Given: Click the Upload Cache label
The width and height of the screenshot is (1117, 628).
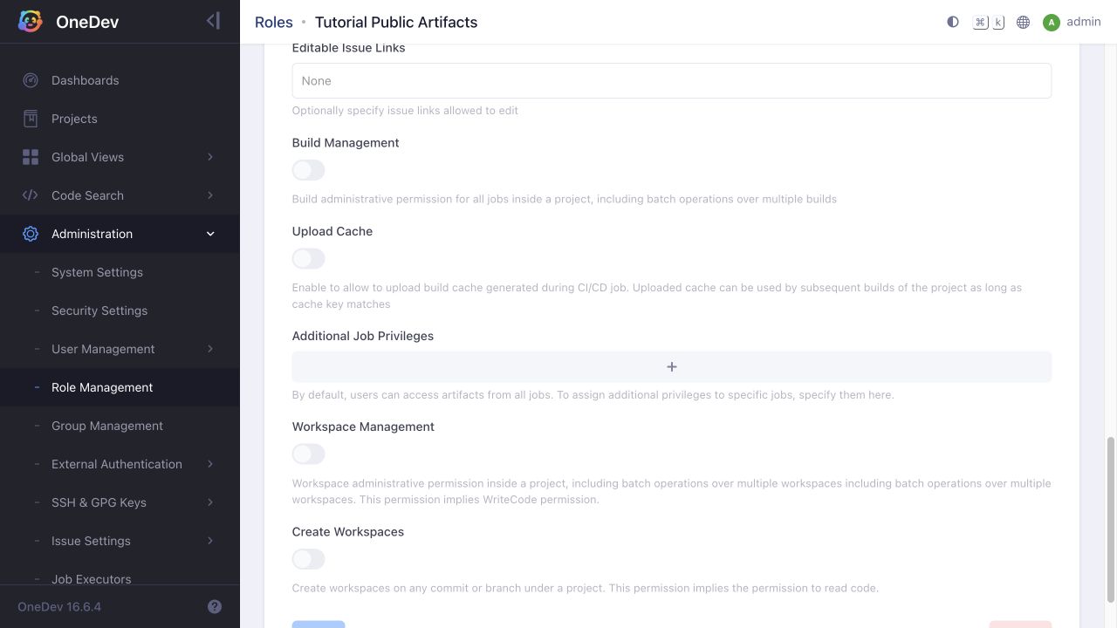Looking at the screenshot, I should pyautogui.click(x=332, y=231).
